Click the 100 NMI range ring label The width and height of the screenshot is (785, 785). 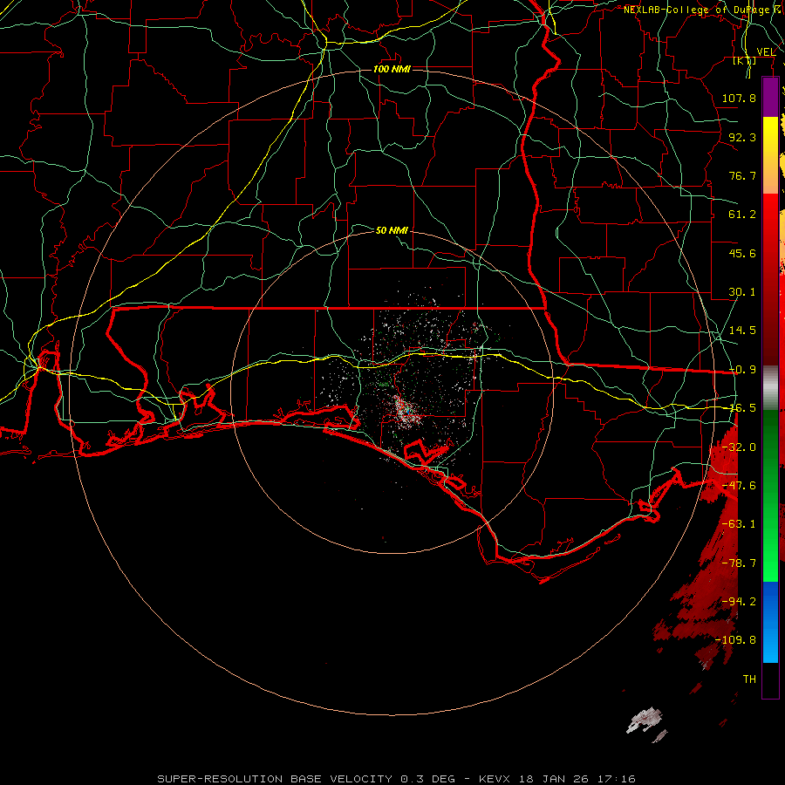click(x=392, y=69)
